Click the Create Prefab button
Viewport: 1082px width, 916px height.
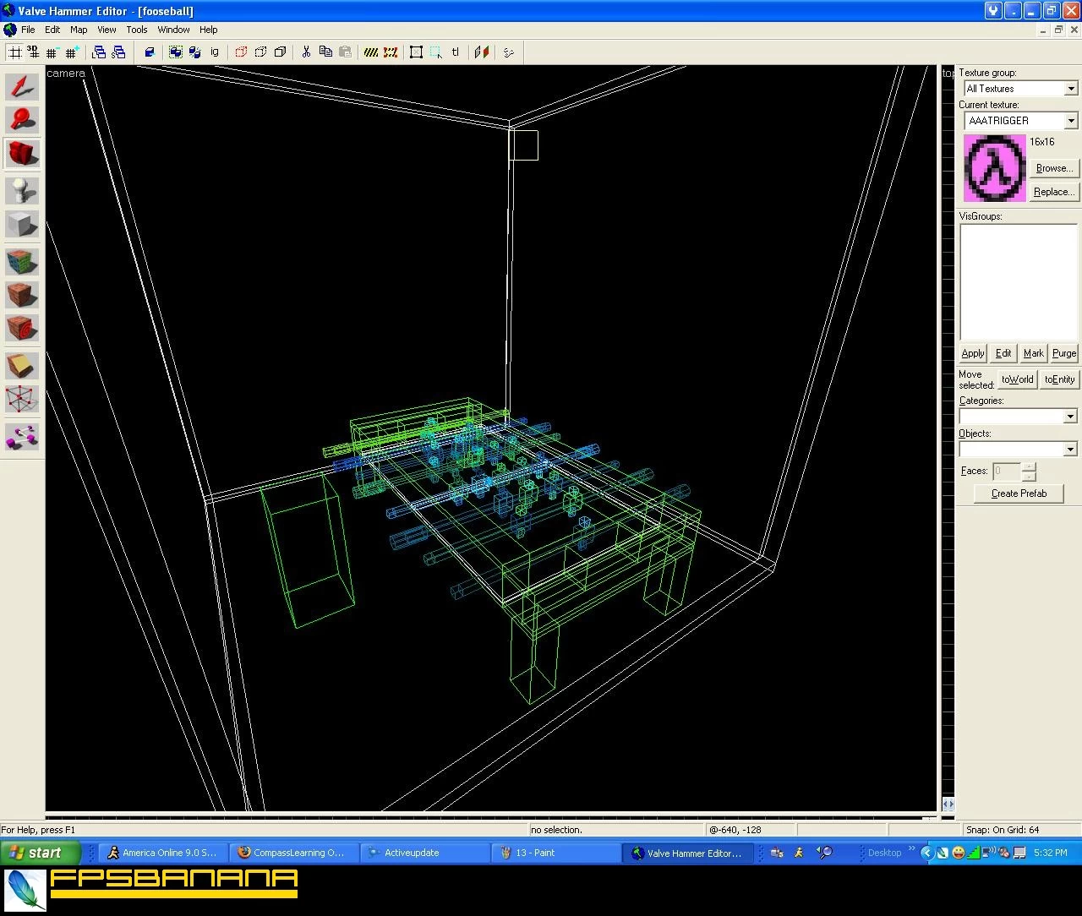coord(1019,493)
